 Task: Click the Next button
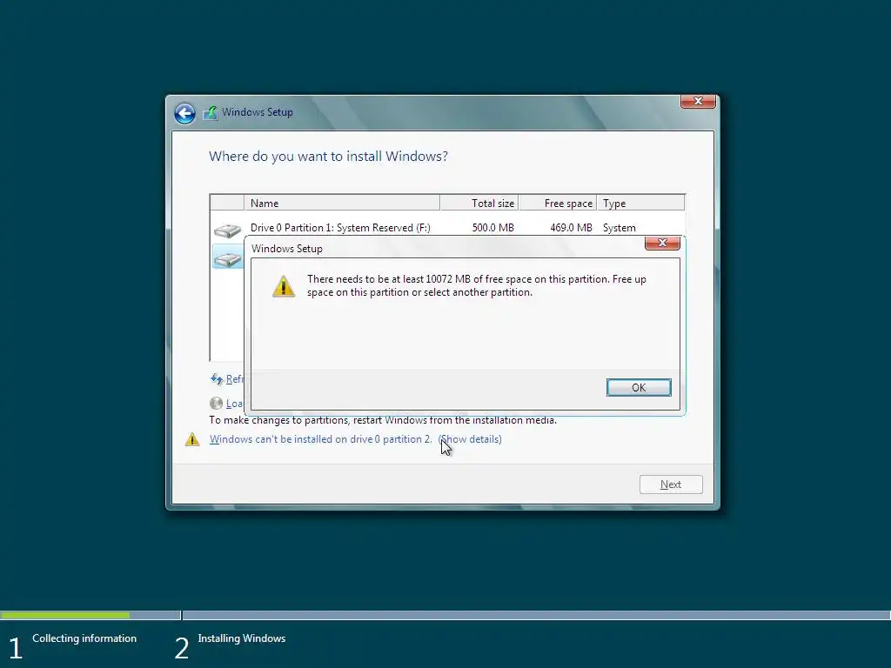click(x=671, y=484)
